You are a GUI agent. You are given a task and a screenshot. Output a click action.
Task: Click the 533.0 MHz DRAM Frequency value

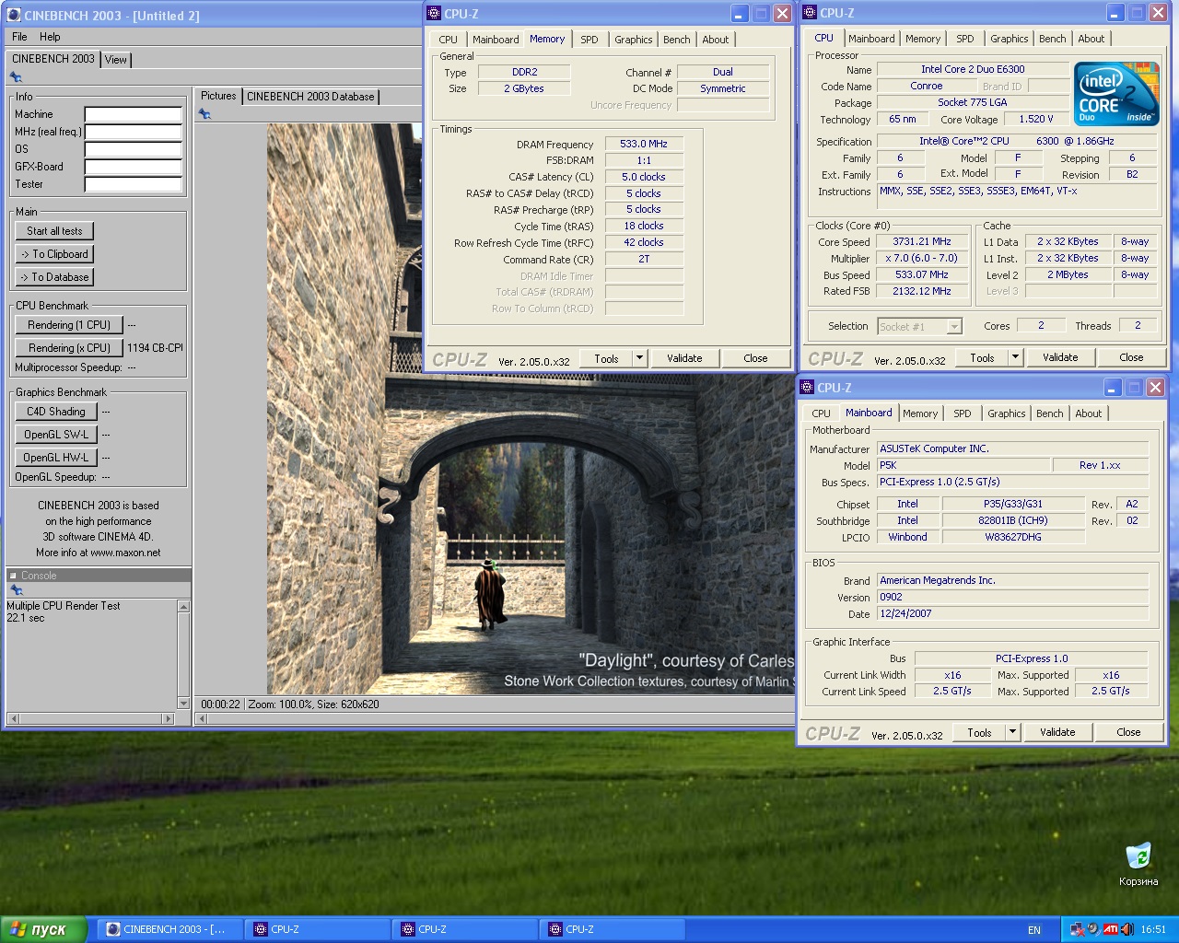644,144
